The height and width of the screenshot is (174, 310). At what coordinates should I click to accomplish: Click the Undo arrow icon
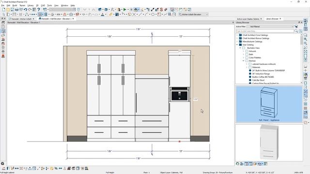click(26, 10)
